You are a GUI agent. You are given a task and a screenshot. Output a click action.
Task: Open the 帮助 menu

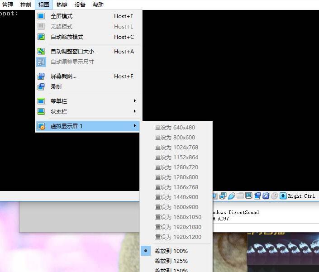pos(98,5)
